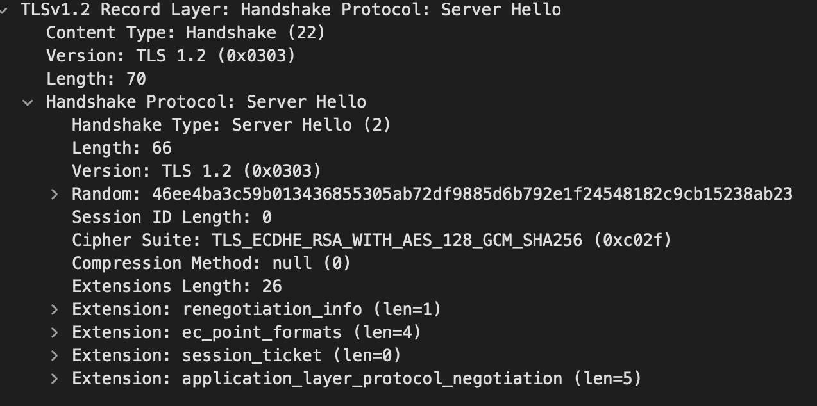Collapse the TLSv1.2 Record Layer tree

[x=5, y=10]
